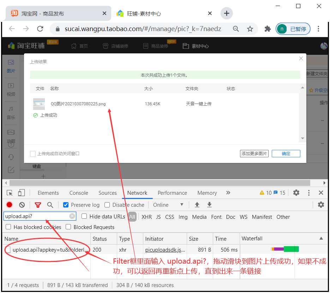Open the DevTools network search magnifier

pos(50,205)
